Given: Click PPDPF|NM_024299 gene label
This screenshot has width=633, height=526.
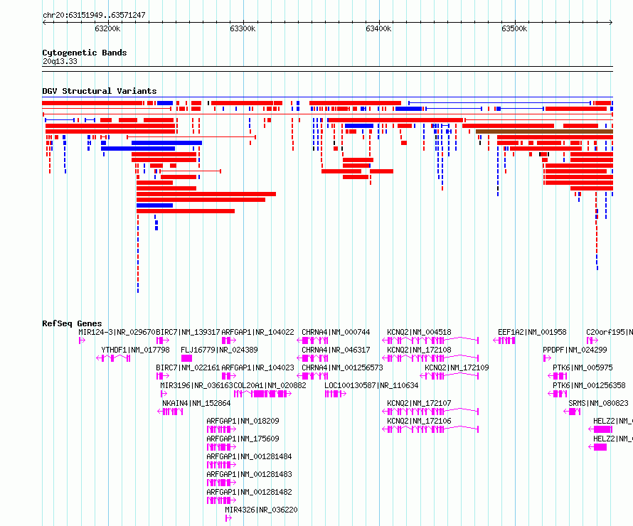Looking at the screenshot, I should [x=575, y=350].
